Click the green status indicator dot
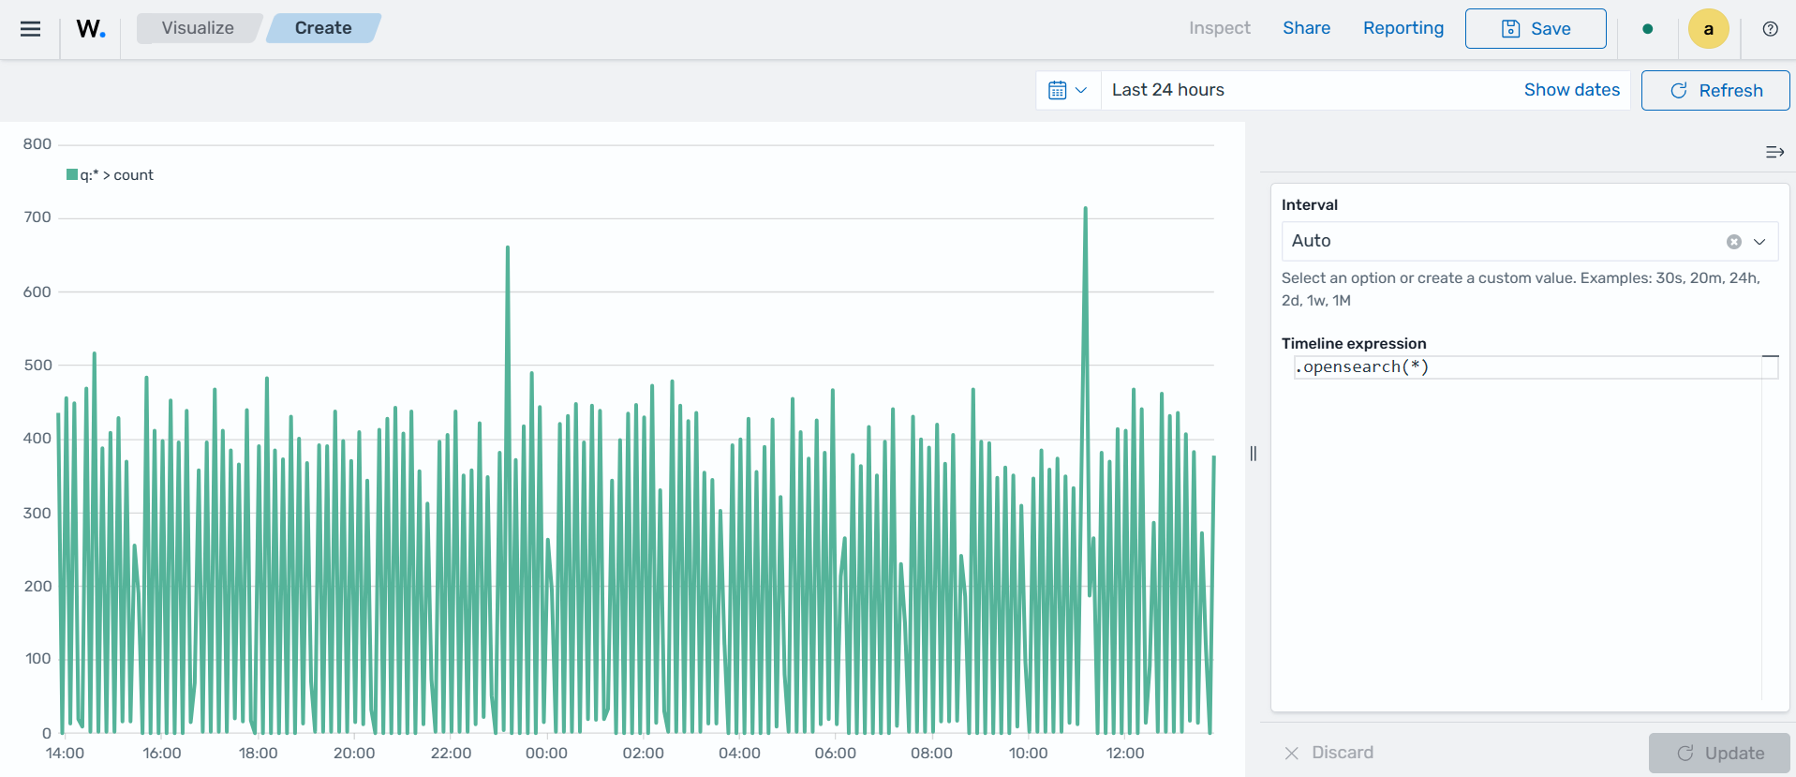 (x=1647, y=29)
